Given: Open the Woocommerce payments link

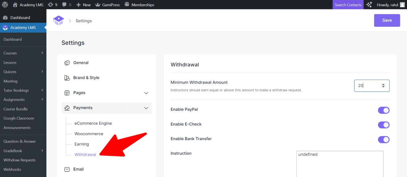Looking at the screenshot, I should click(89, 134).
